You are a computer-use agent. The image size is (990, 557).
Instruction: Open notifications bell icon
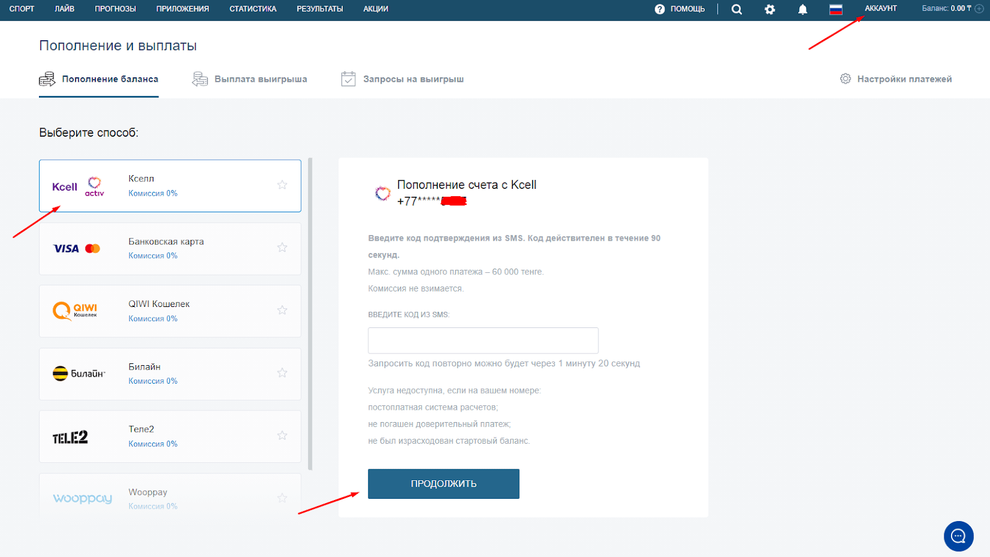(803, 9)
